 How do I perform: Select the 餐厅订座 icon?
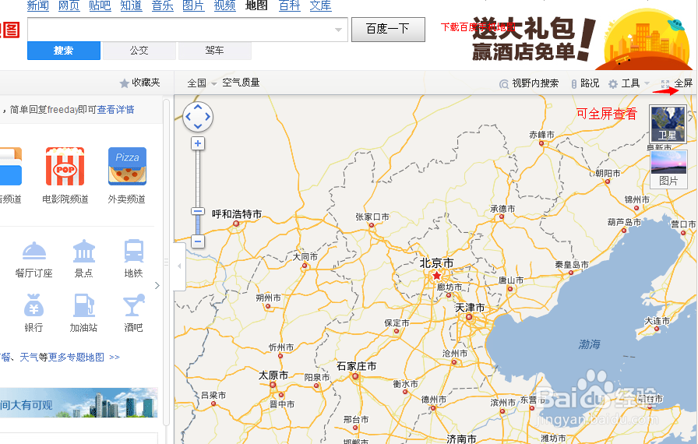pos(33,252)
